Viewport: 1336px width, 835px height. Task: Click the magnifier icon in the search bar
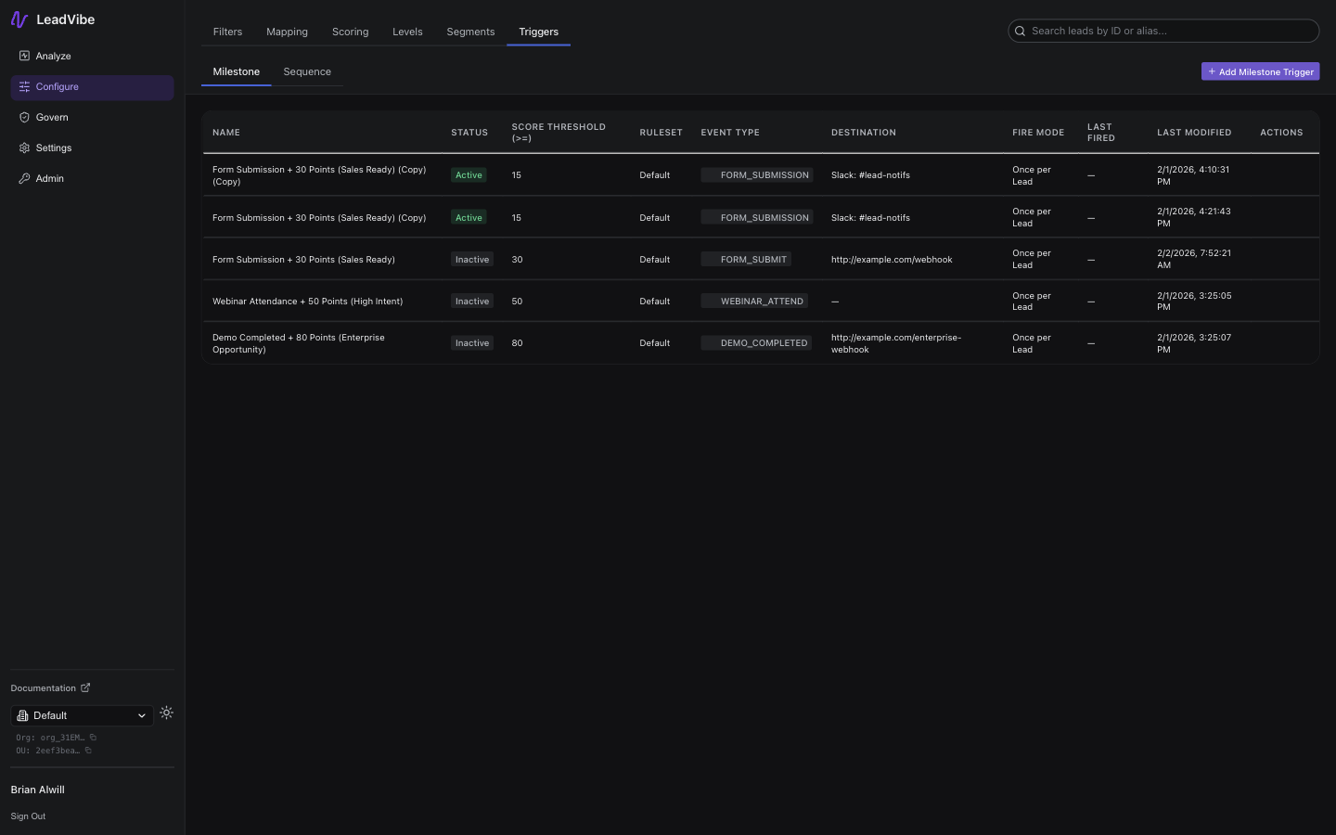pos(1020,31)
